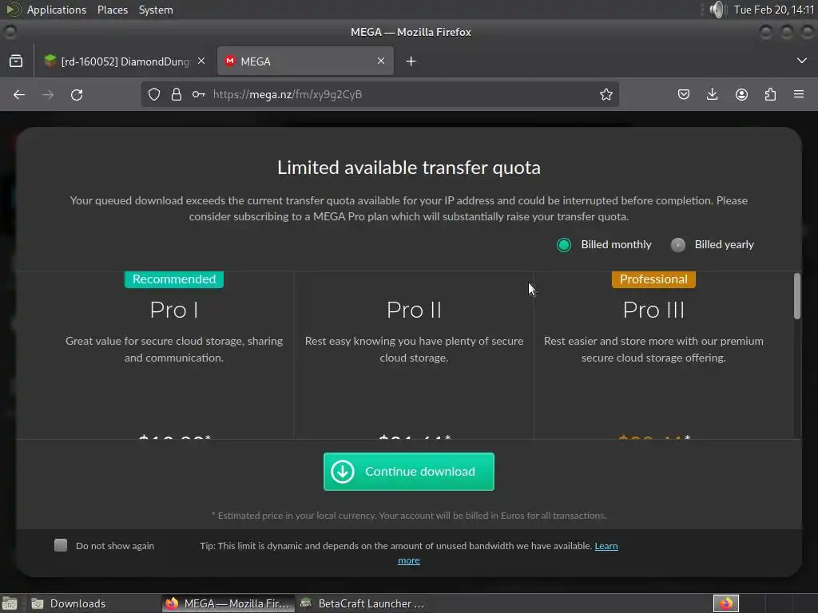Click the Firefox tray icon in the bottom panel
The image size is (818, 613).
(x=726, y=603)
